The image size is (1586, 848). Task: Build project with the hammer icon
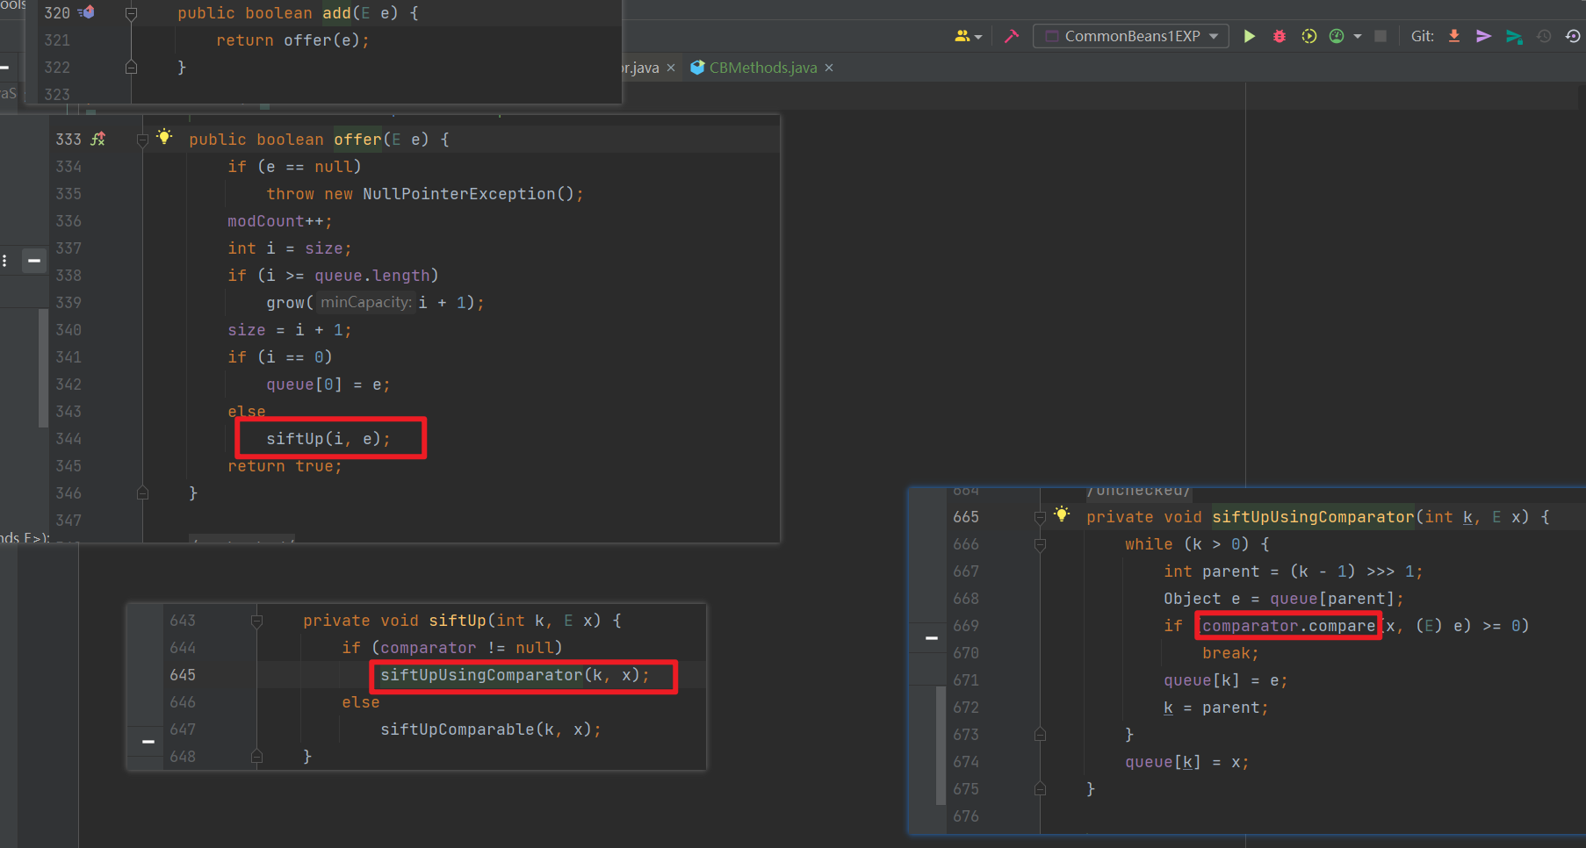1012,36
